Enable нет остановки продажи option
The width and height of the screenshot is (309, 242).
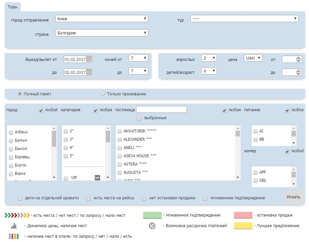[144, 199]
